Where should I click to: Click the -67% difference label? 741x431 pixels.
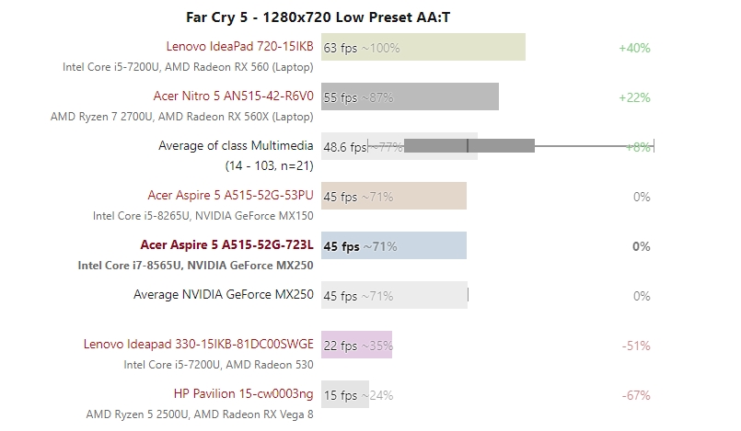(635, 395)
